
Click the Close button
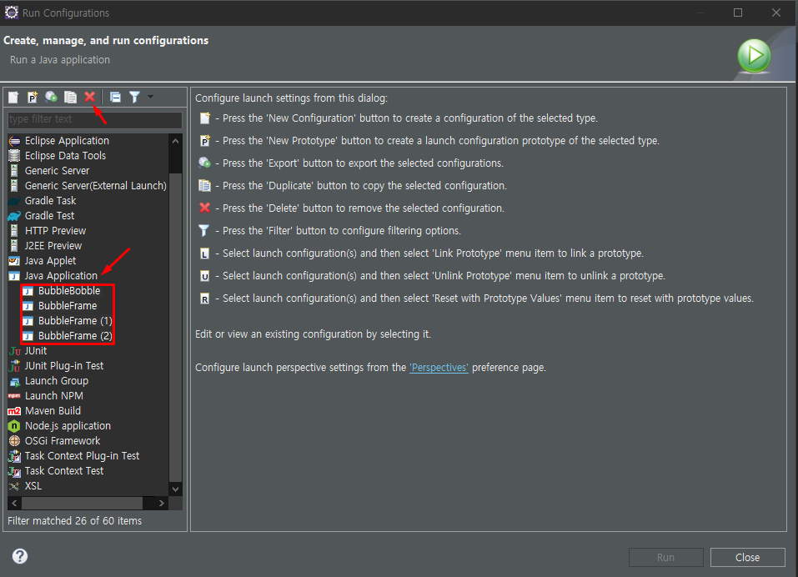[x=748, y=558]
